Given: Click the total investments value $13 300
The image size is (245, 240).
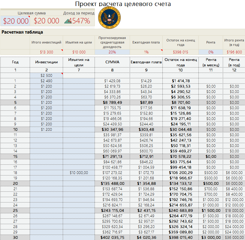Looking at the screenshot, I should [47, 52].
